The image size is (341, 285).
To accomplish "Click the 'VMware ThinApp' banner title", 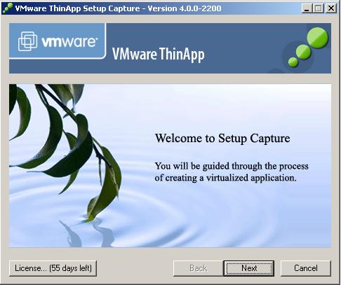I will click(159, 54).
